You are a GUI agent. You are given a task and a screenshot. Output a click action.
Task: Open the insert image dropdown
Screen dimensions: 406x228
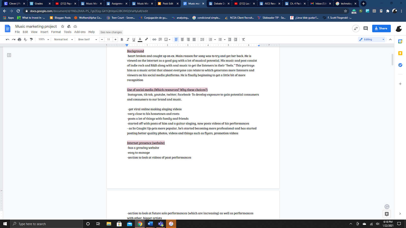pyautogui.click(x=167, y=40)
